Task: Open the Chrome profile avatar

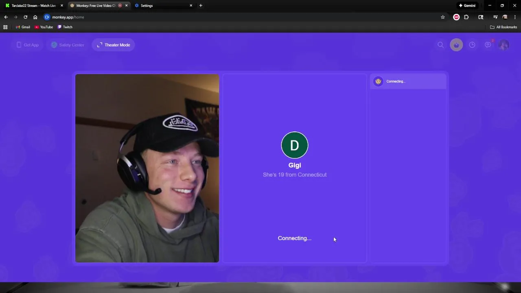Action: coord(505,17)
